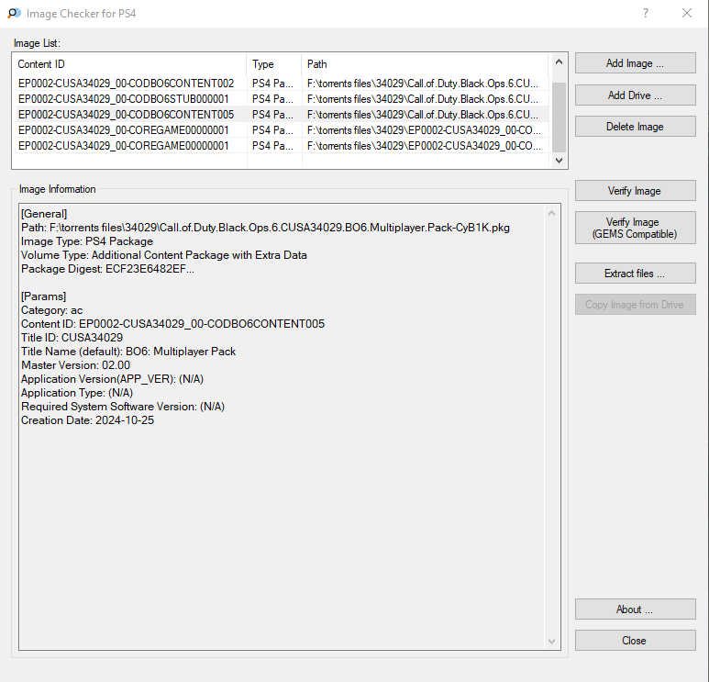Delete the selected image

[x=635, y=127]
